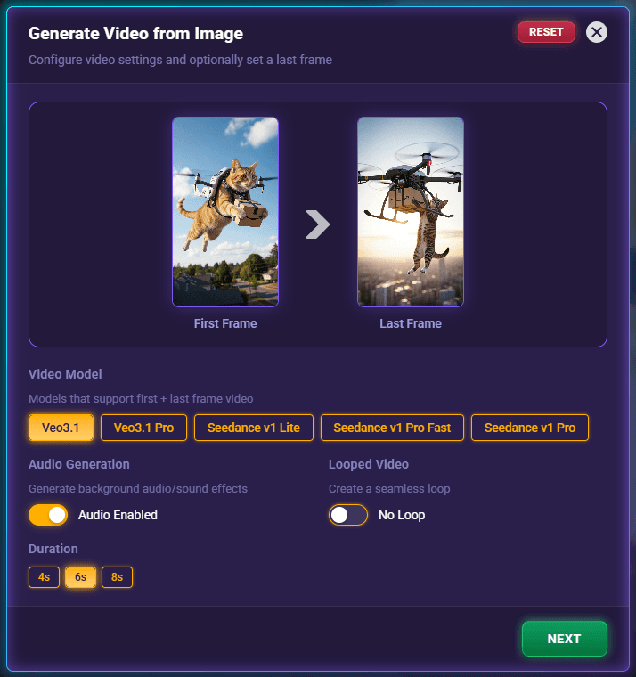Select the Last Frame drone thumbnail
636x677 pixels.
coord(410,212)
